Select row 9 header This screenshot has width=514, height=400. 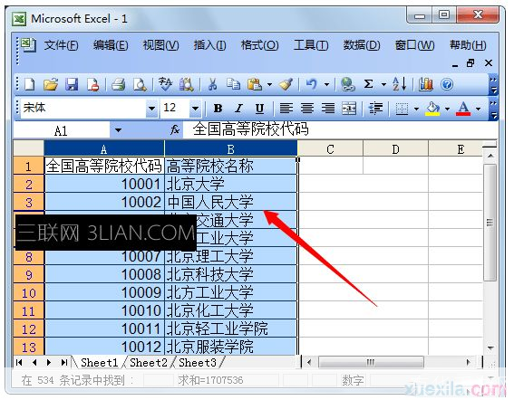[x=29, y=274]
